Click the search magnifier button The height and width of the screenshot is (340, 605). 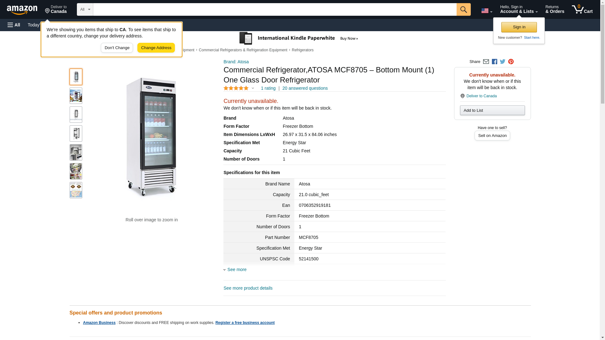[x=463, y=9]
